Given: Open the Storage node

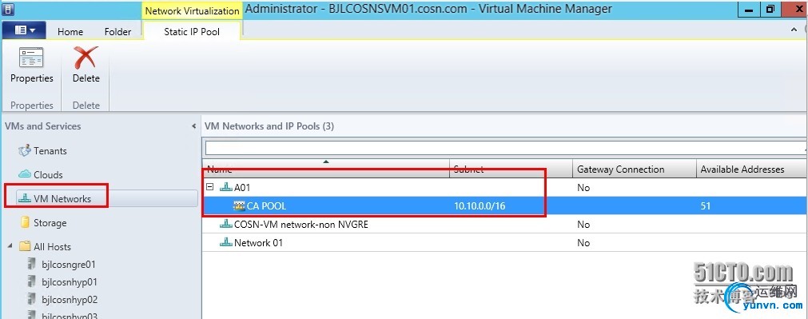Looking at the screenshot, I should pyautogui.click(x=50, y=223).
